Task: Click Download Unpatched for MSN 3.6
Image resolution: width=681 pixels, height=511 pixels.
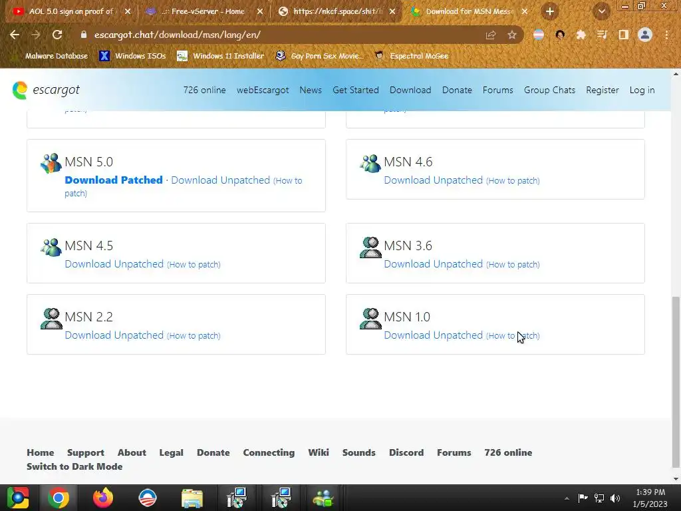Action: coord(434,263)
